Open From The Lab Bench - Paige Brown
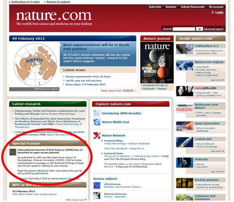 124,148
